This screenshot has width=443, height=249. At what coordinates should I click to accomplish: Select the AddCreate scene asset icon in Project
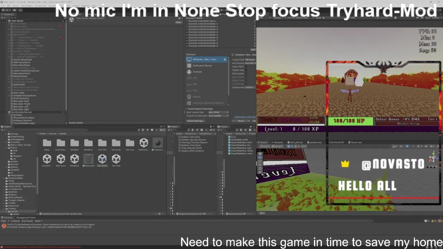tap(144, 143)
